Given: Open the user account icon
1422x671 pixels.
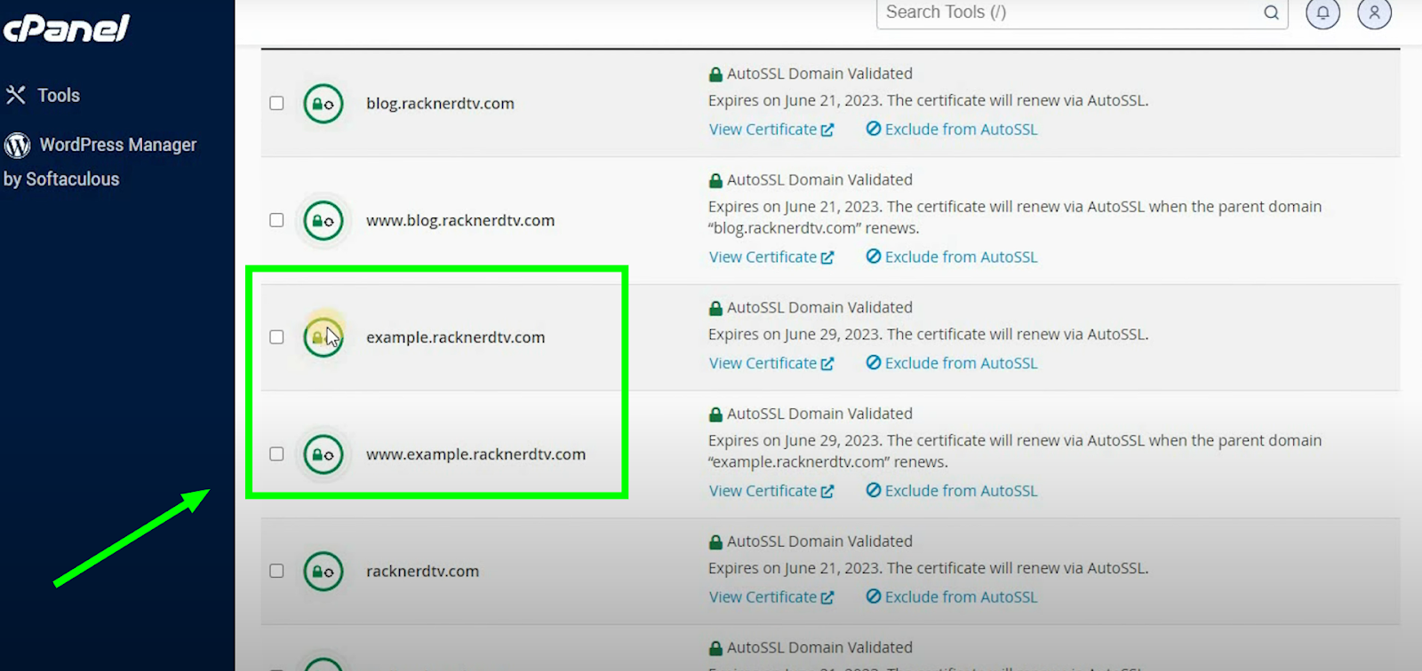Looking at the screenshot, I should 1374,12.
